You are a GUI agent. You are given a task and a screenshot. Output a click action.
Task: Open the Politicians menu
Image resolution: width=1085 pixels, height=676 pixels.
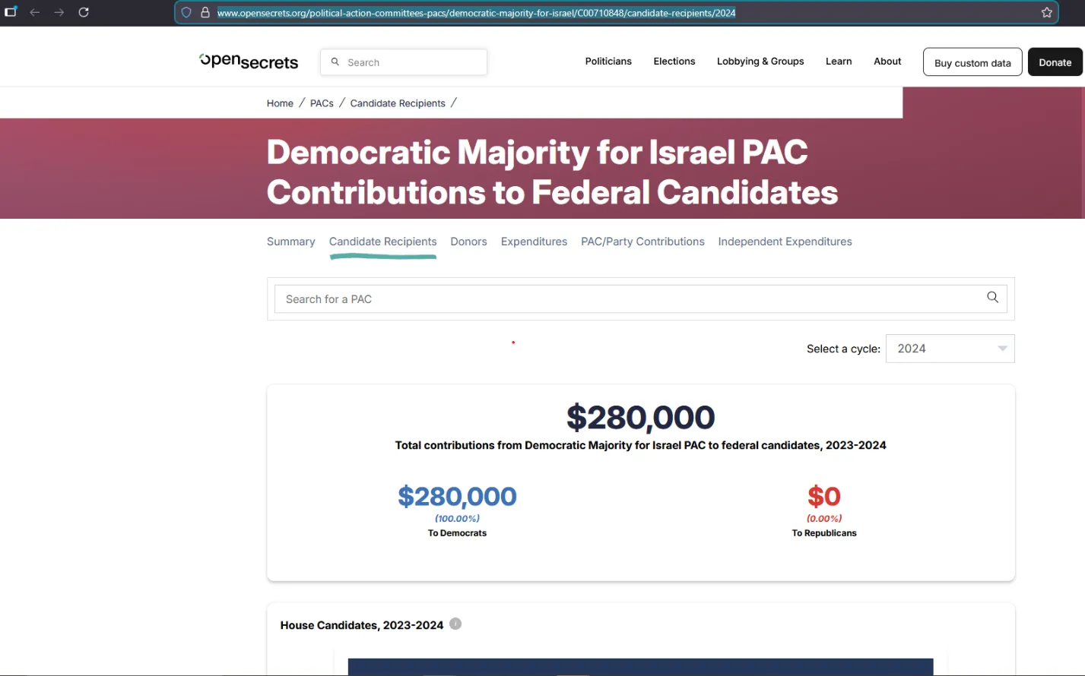(608, 62)
